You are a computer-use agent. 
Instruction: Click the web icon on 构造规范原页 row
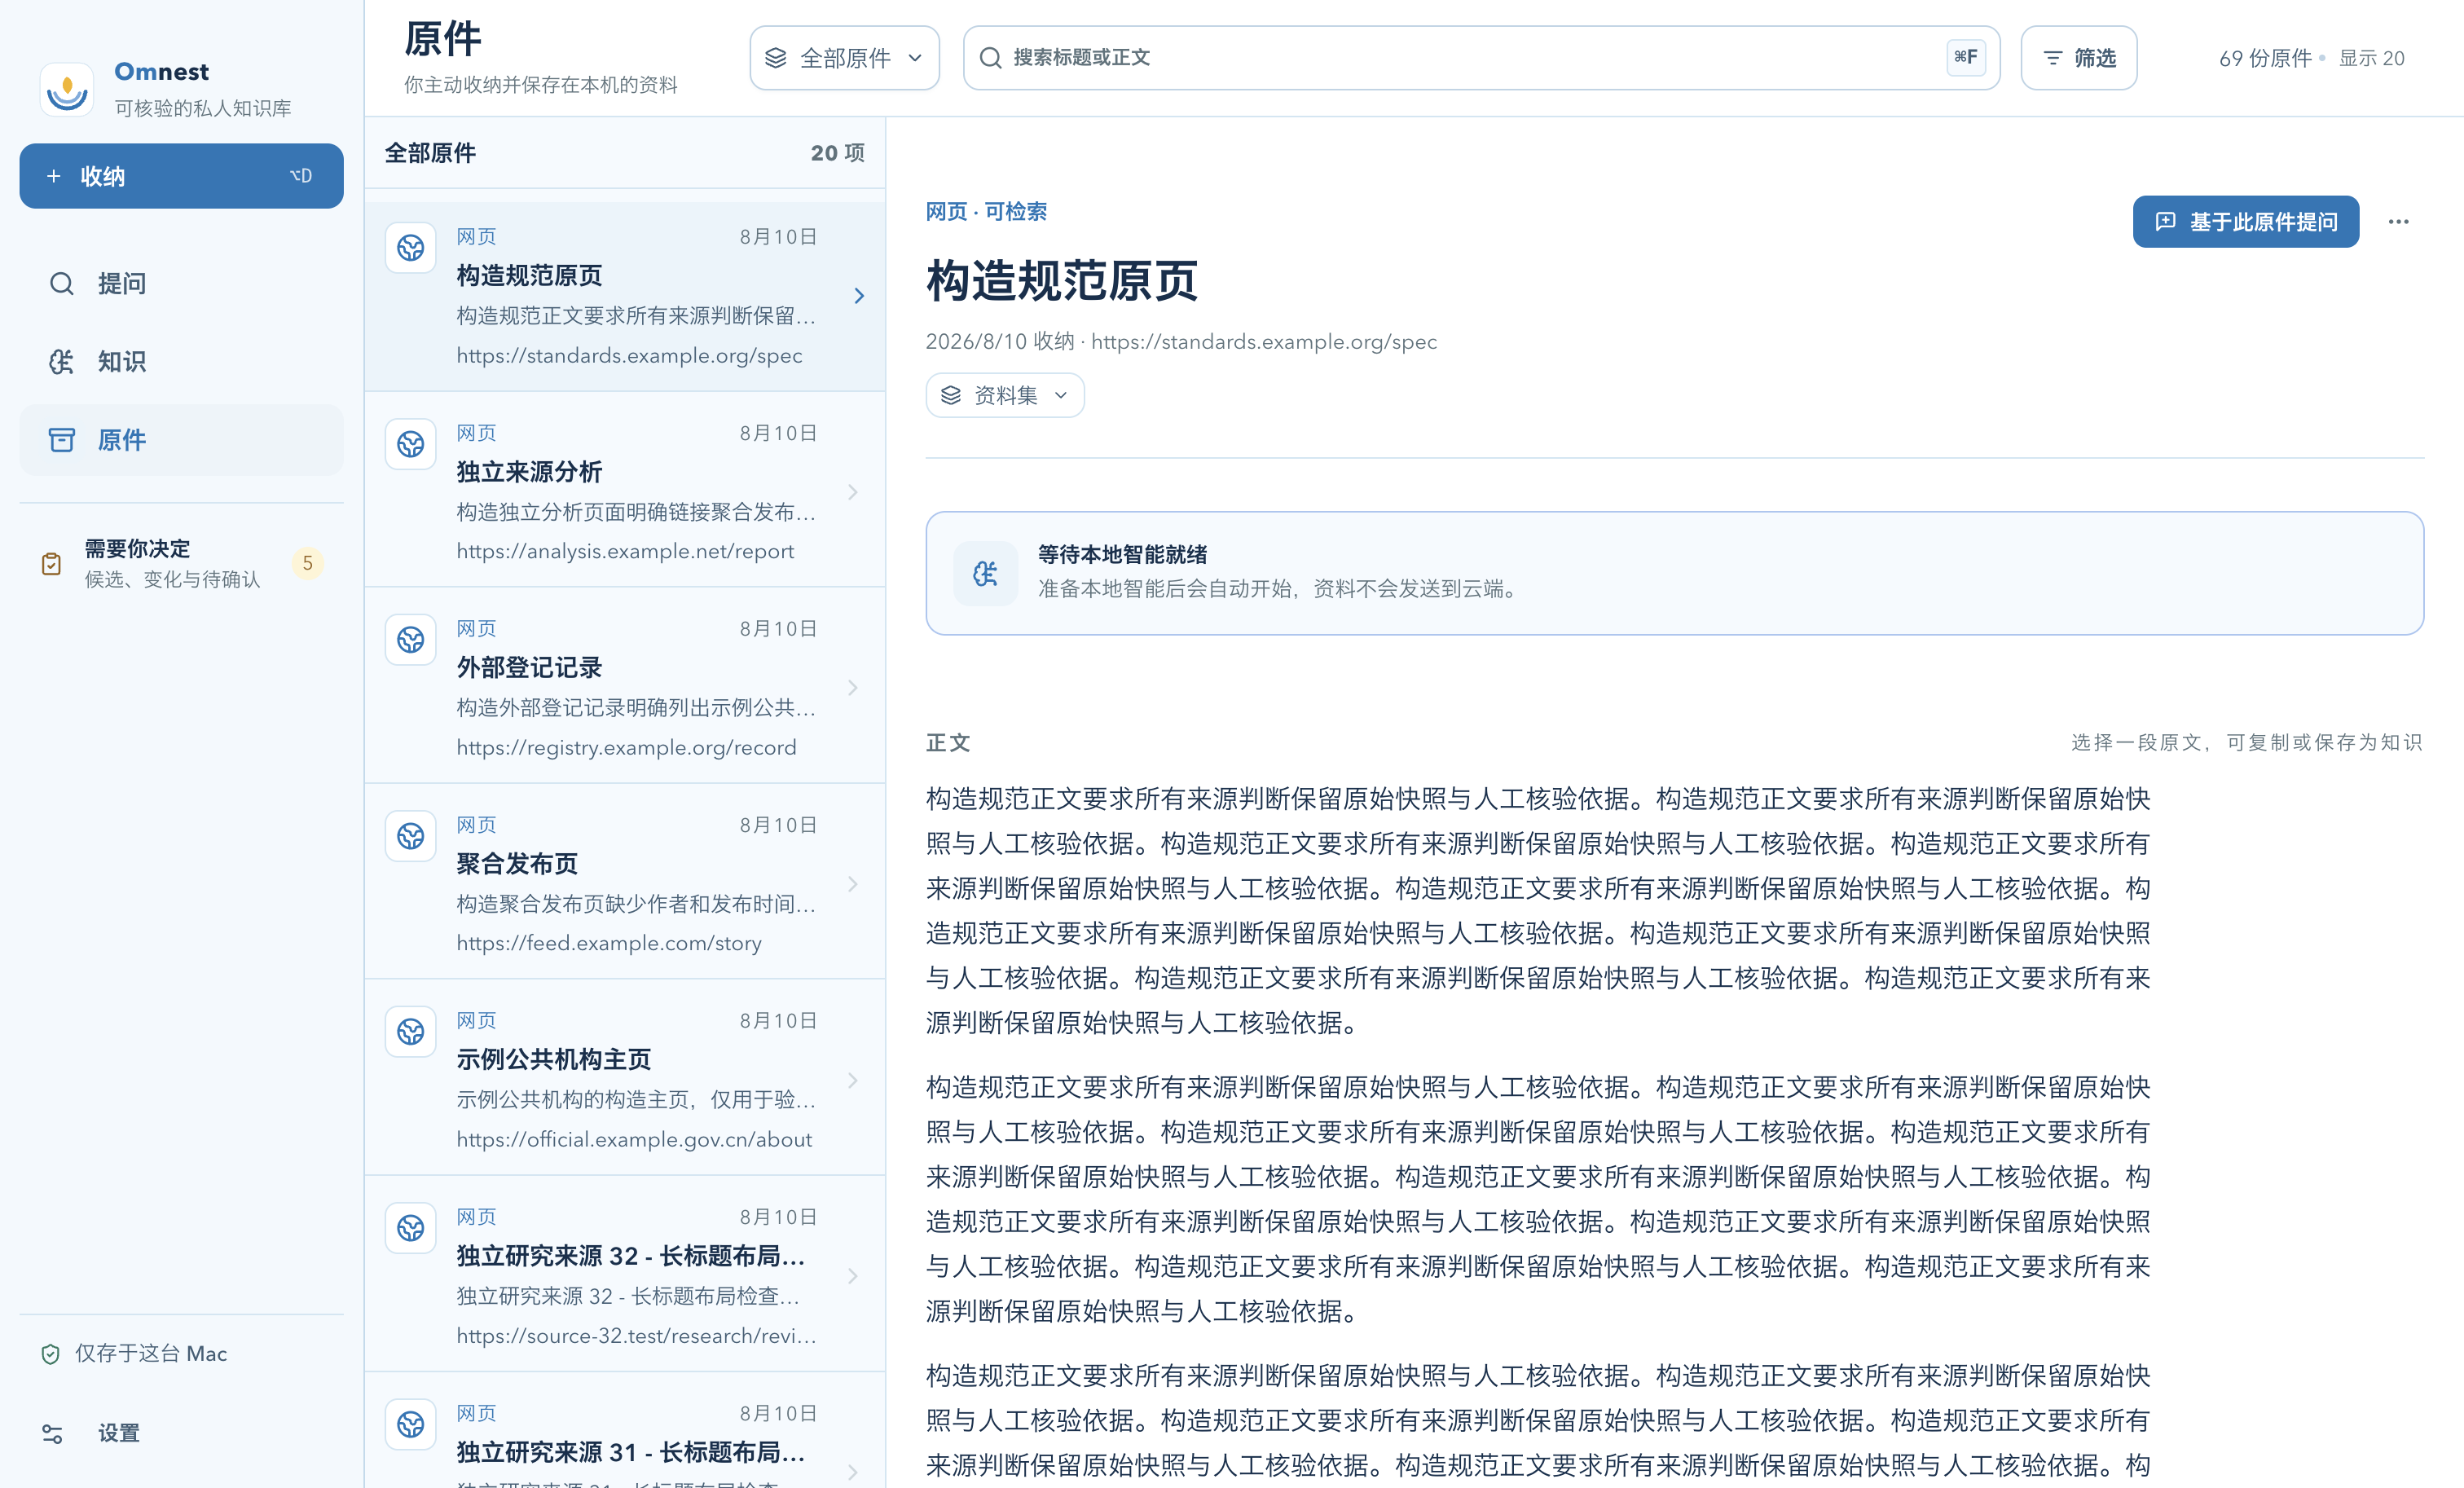point(410,247)
